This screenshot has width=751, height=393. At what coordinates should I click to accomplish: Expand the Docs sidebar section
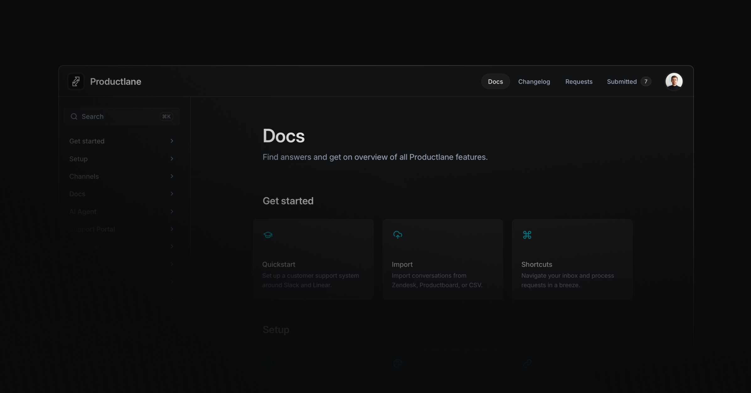[77, 194]
